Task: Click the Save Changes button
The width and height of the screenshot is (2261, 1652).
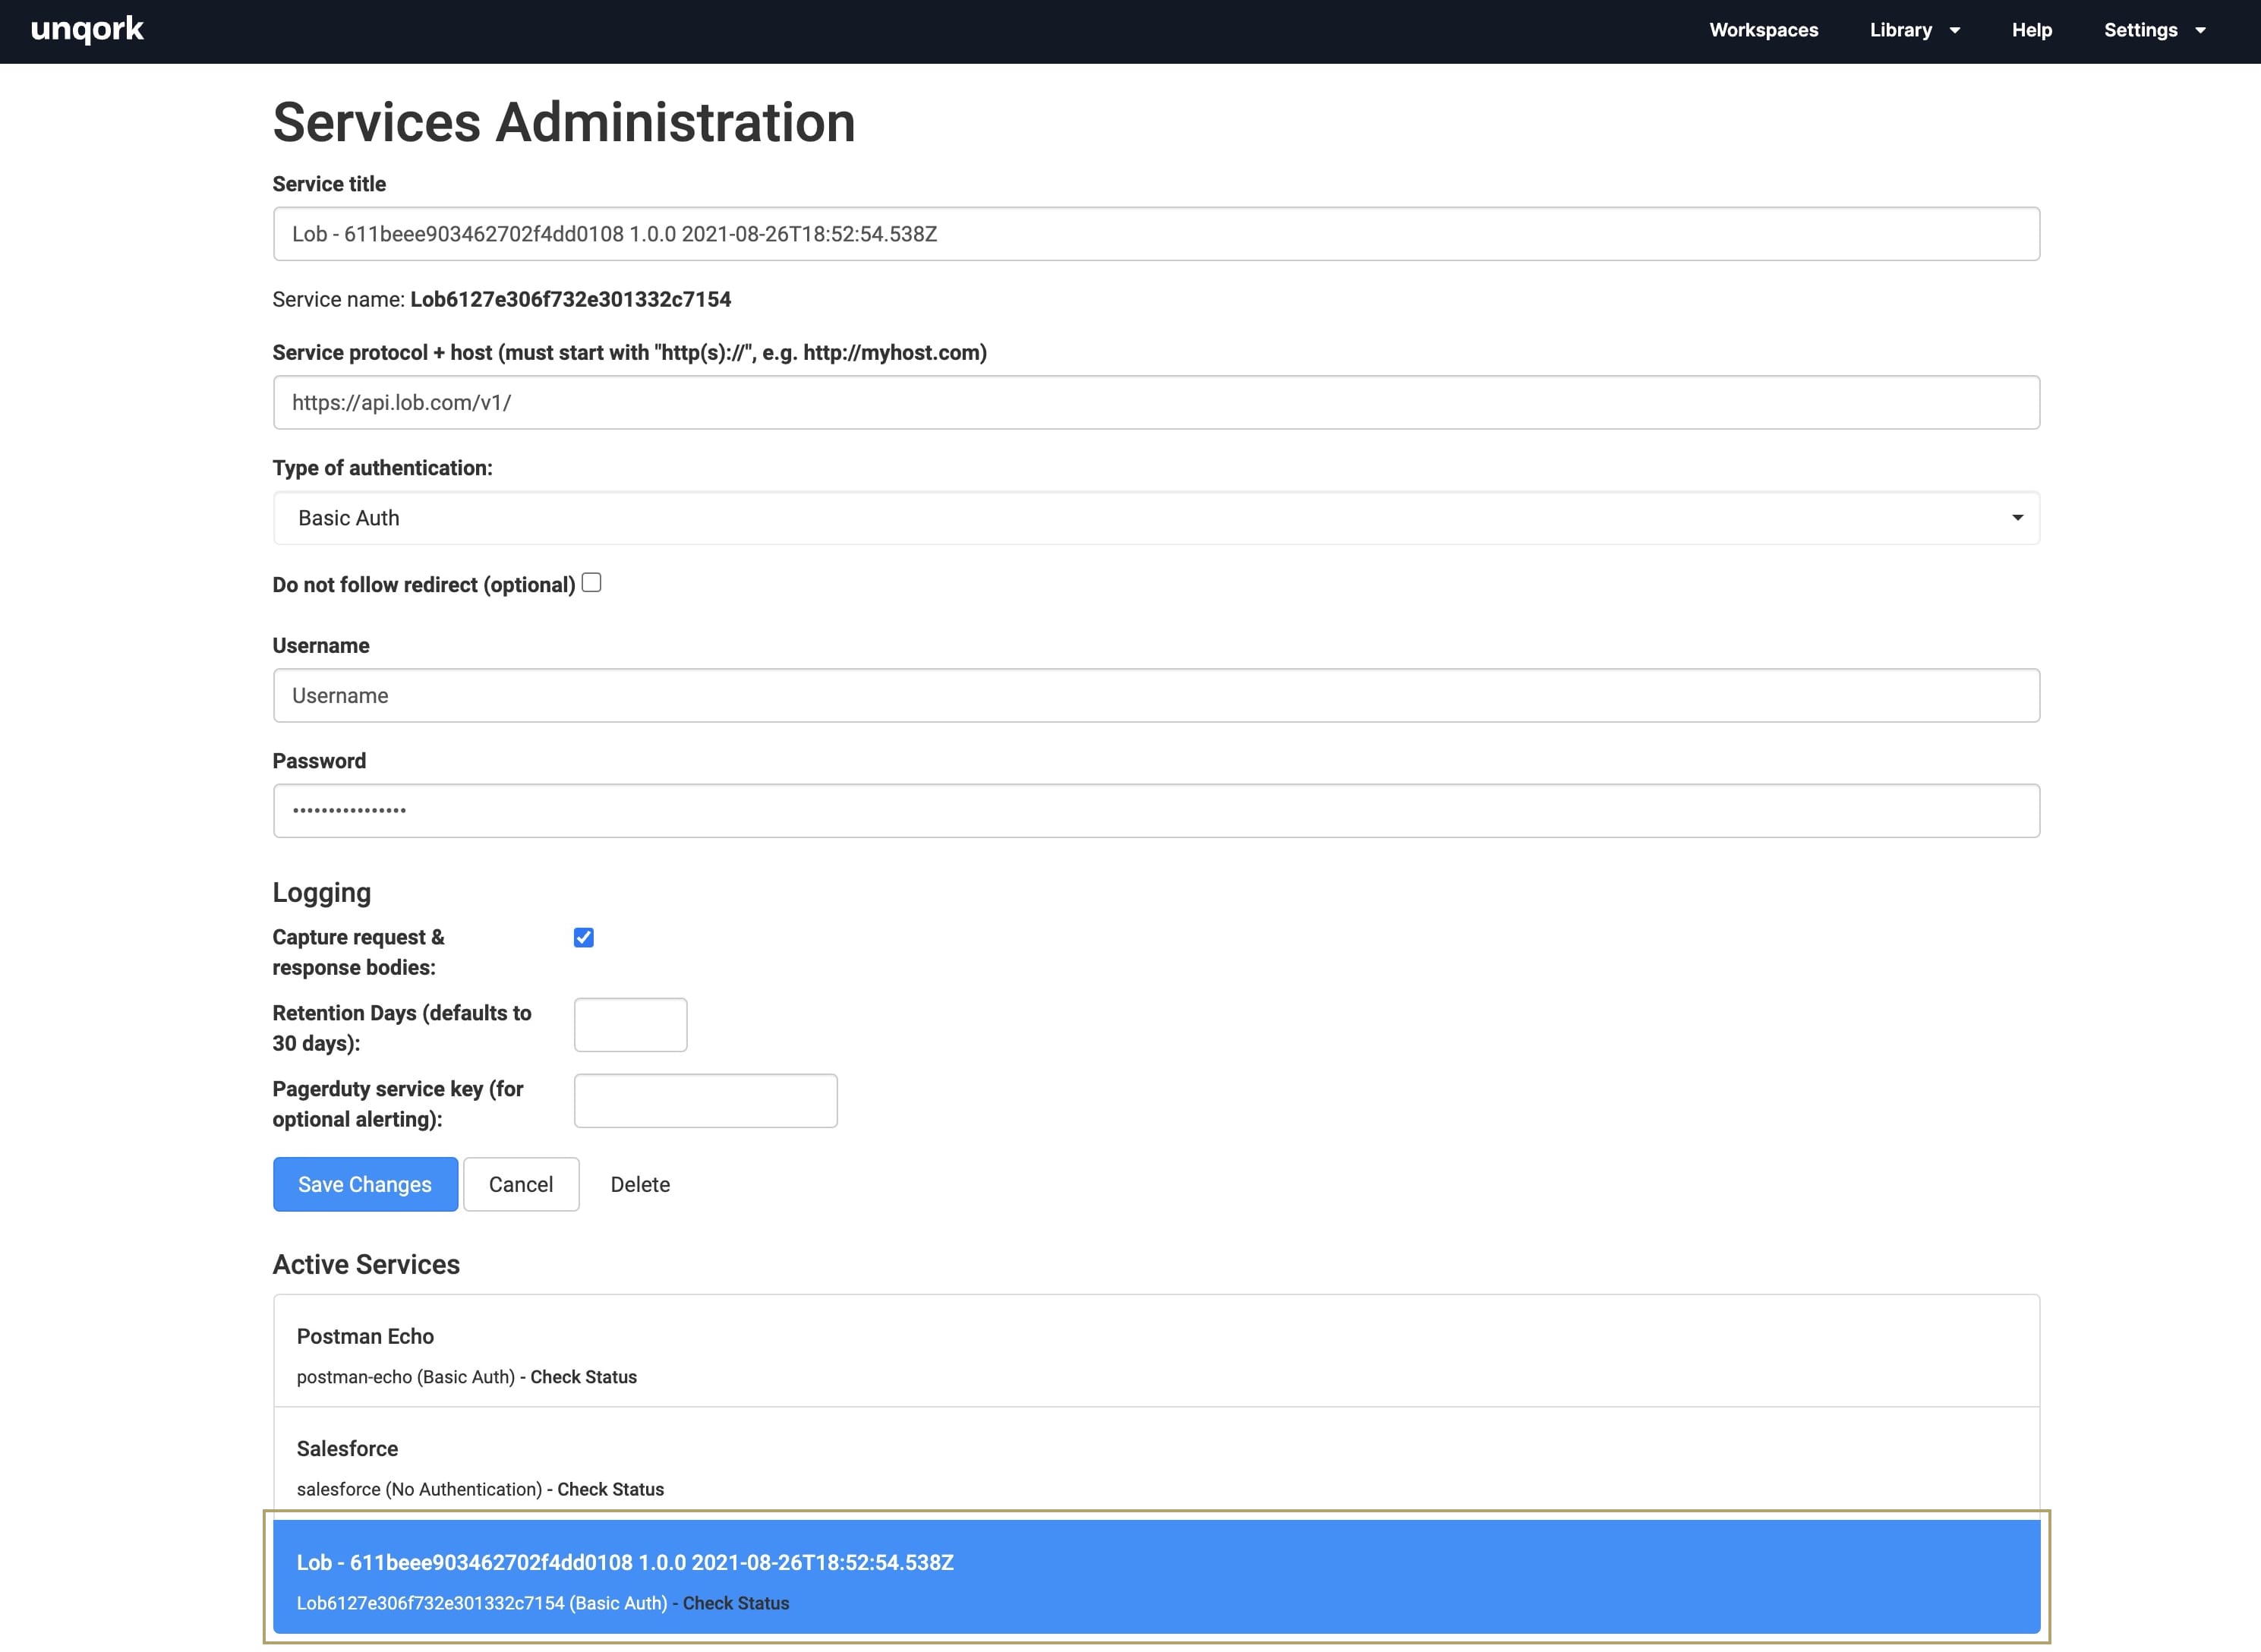Action: [x=365, y=1185]
